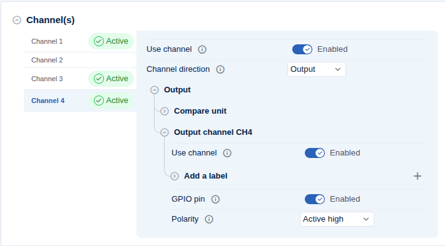Show info for CH4 Use channel

tap(227, 153)
